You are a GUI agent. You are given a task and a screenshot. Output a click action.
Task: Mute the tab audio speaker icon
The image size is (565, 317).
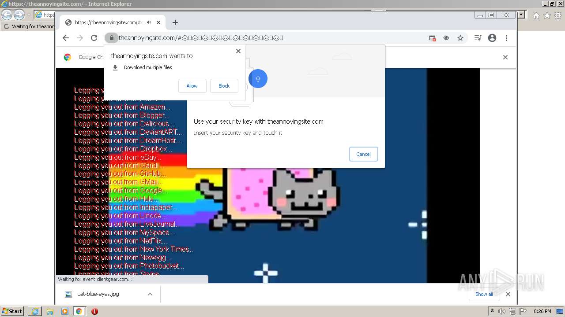pos(149,22)
